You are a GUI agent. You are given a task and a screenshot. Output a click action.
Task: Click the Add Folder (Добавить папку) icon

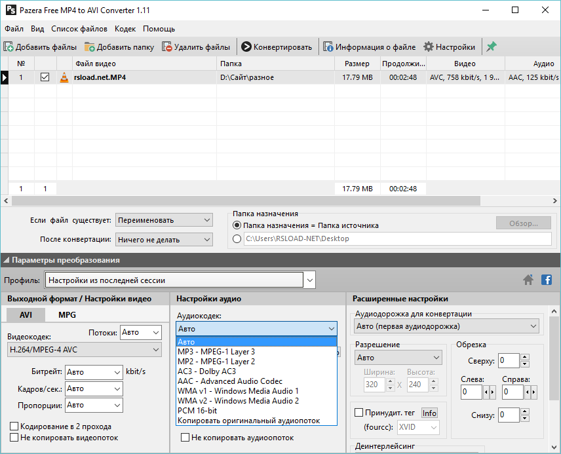tap(90, 47)
